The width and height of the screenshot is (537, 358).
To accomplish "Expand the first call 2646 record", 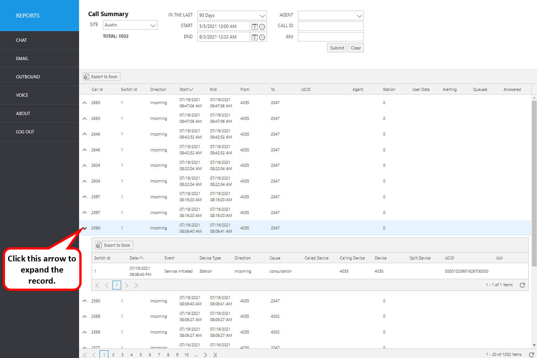I will tap(85, 134).
